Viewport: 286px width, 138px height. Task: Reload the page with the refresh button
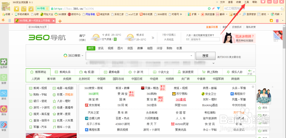pos(24,9)
